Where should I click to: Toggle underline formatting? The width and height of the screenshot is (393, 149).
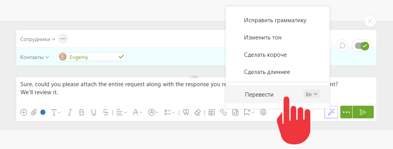[x=94, y=112]
